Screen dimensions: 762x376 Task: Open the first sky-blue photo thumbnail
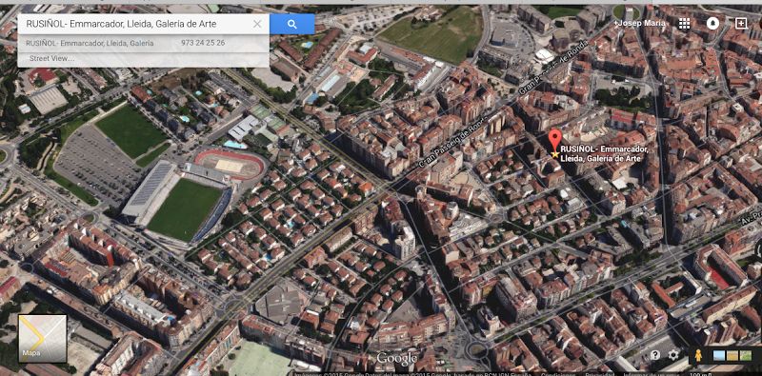(719, 356)
